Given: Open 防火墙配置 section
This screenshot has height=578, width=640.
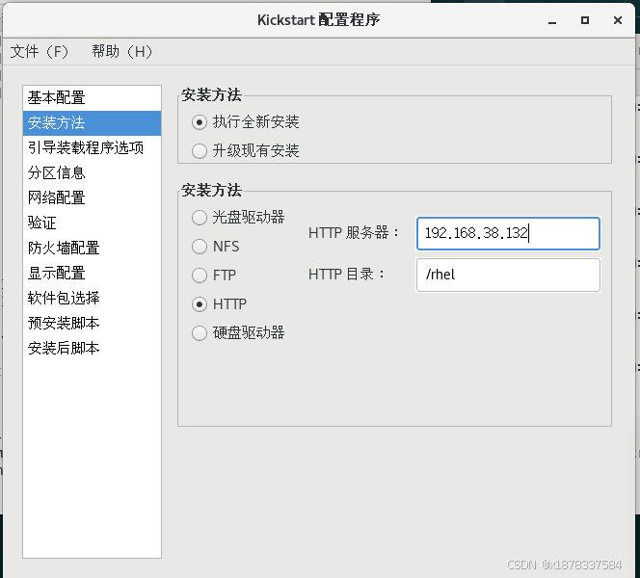Looking at the screenshot, I should (92, 248).
